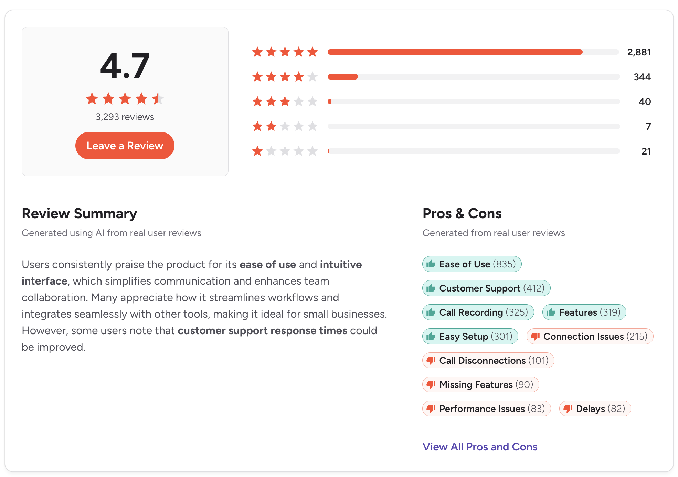Open the Pros & Cons section
This screenshot has width=678, height=477.
(x=462, y=213)
